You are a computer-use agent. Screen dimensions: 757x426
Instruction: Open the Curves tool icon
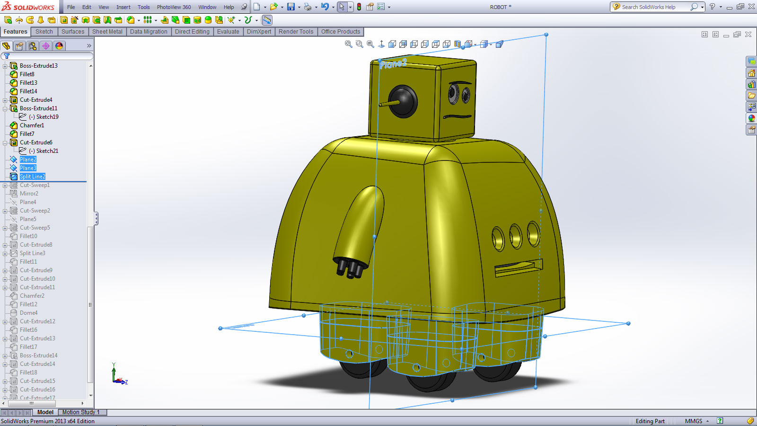pyautogui.click(x=248, y=20)
